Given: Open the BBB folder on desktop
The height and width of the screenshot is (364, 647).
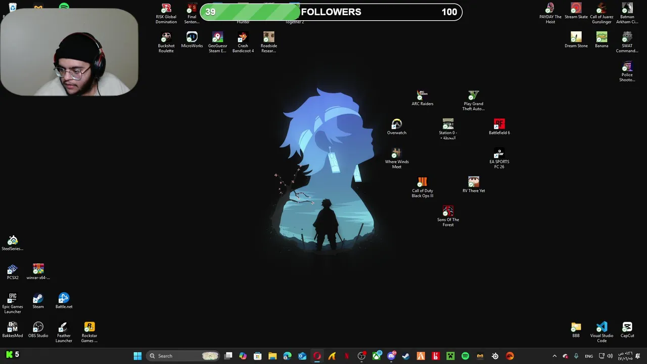Looking at the screenshot, I should (x=576, y=330).
